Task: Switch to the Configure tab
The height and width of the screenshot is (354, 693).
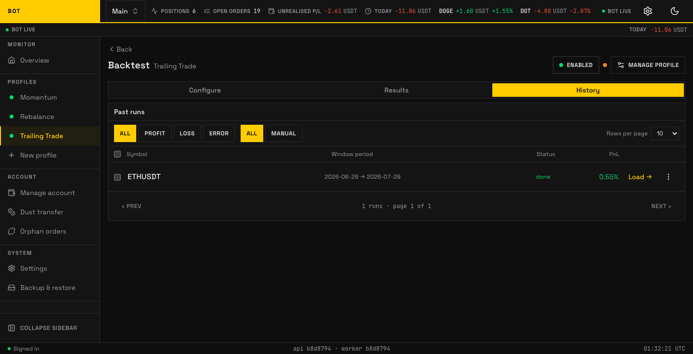Action: tap(205, 90)
